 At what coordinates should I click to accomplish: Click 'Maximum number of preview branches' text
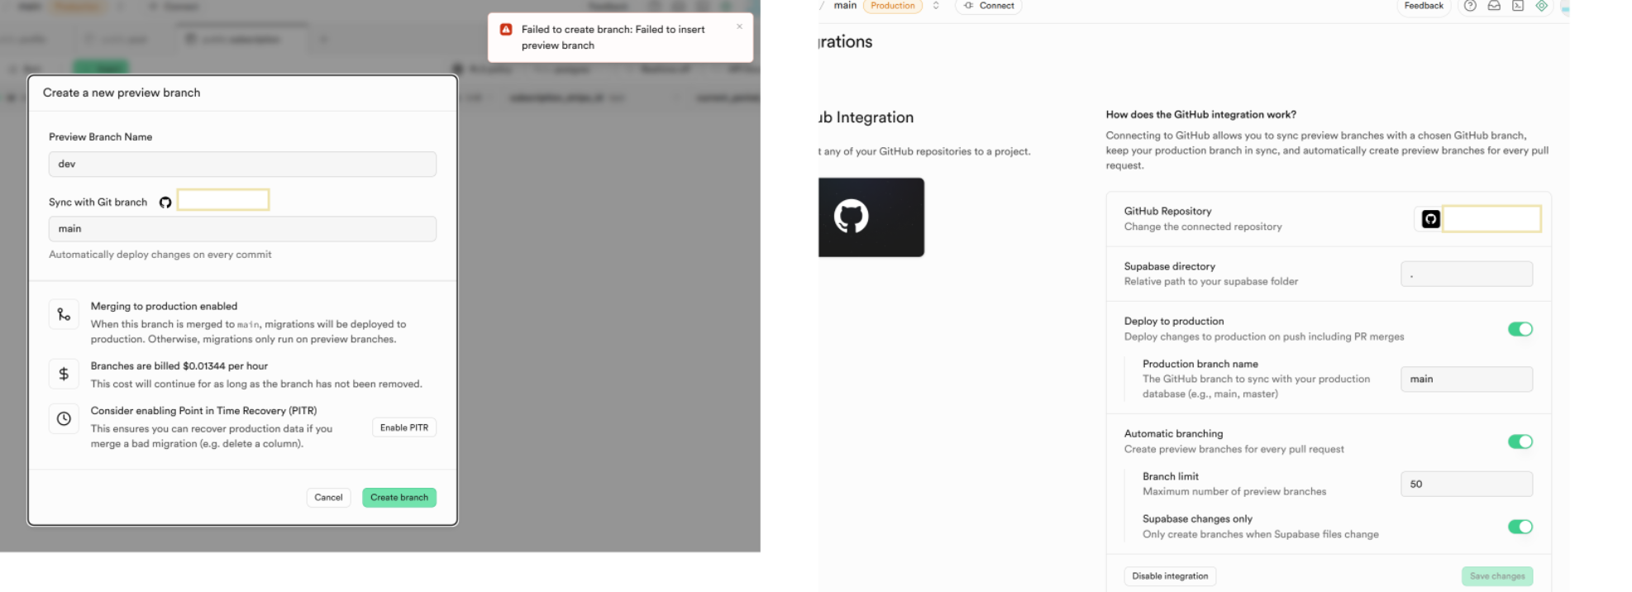click(x=1234, y=492)
